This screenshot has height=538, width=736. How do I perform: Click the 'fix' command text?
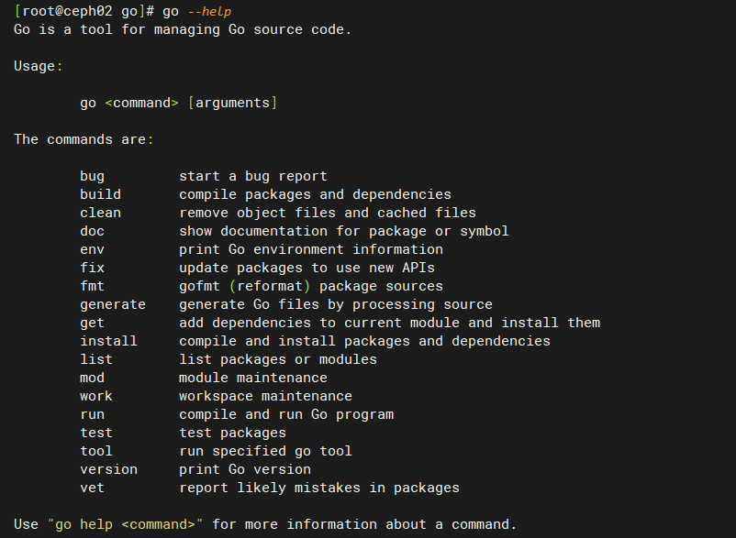point(92,267)
